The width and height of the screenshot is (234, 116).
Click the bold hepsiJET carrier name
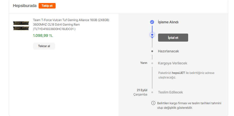tap(178, 73)
